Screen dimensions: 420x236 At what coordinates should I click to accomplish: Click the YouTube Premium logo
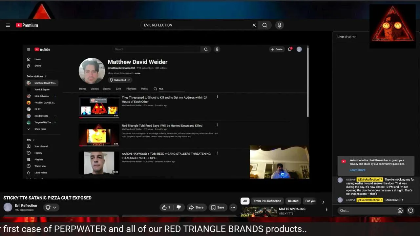27,25
